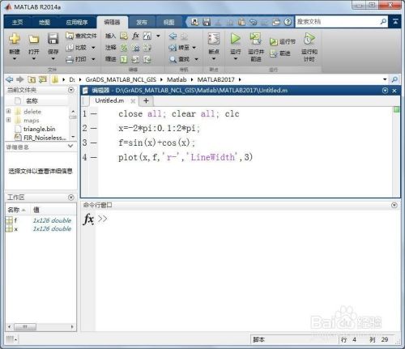Screen dimensions: 405x349
Task: Switch to the 视图 view tab
Action: pyautogui.click(x=169, y=22)
